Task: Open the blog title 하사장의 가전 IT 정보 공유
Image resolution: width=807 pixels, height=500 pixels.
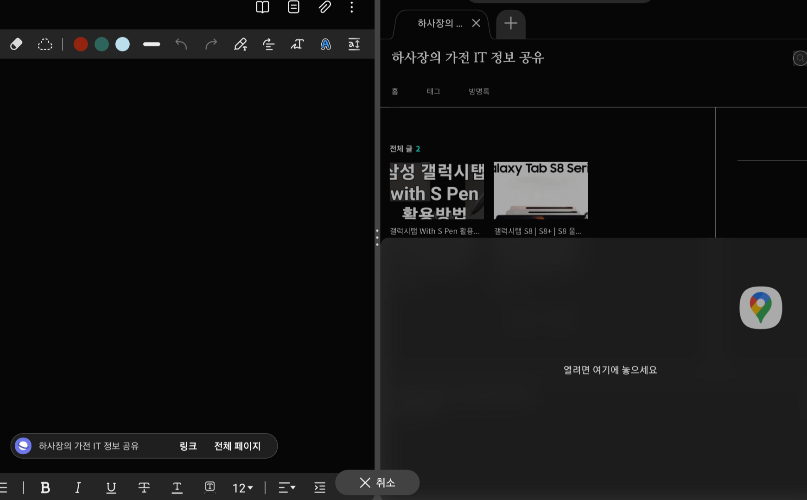Action: click(468, 57)
